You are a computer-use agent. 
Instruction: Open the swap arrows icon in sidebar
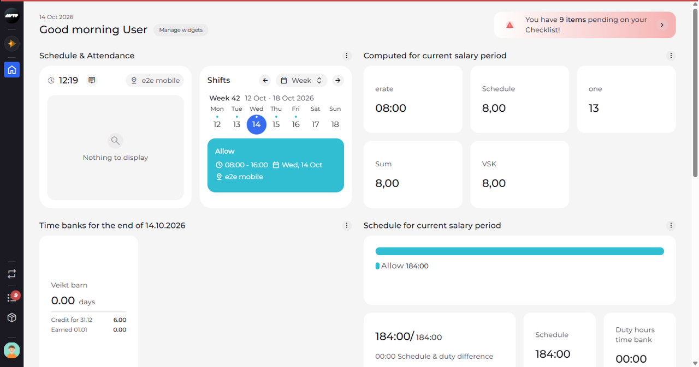point(11,274)
